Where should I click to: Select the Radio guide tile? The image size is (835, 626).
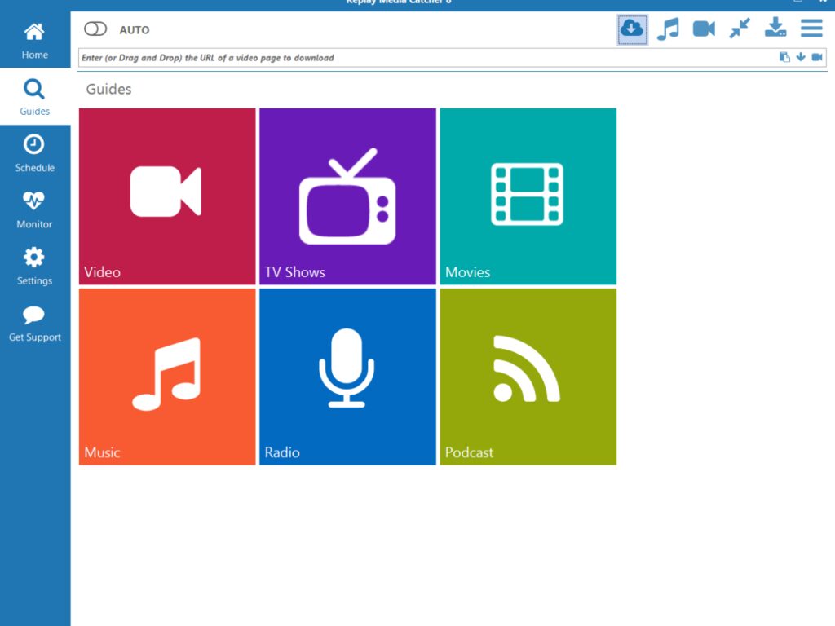coord(347,377)
